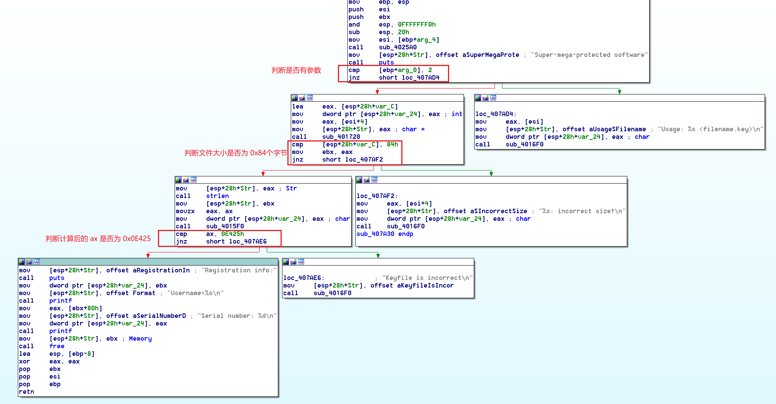The width and height of the screenshot is (776, 404).
Task: Click loc_407AE6 label
Action: pos(304,278)
